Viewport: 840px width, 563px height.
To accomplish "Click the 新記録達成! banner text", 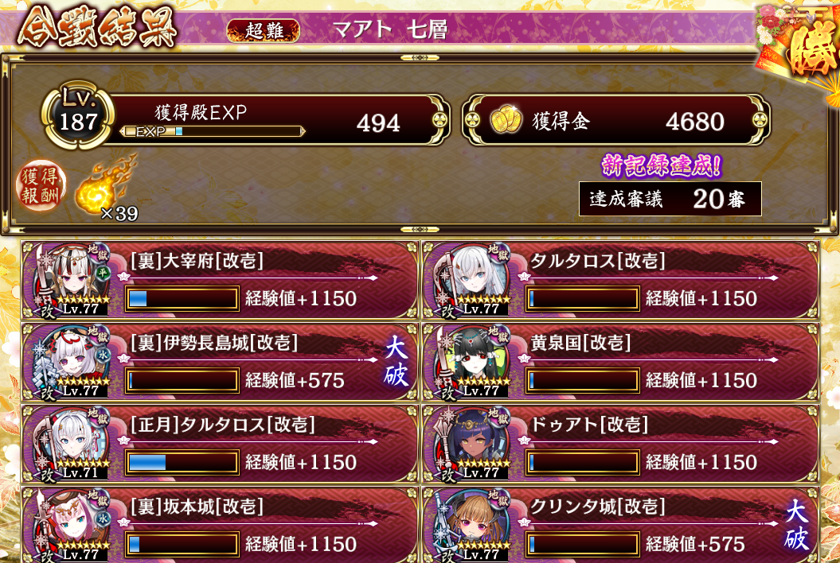I will pos(662,165).
